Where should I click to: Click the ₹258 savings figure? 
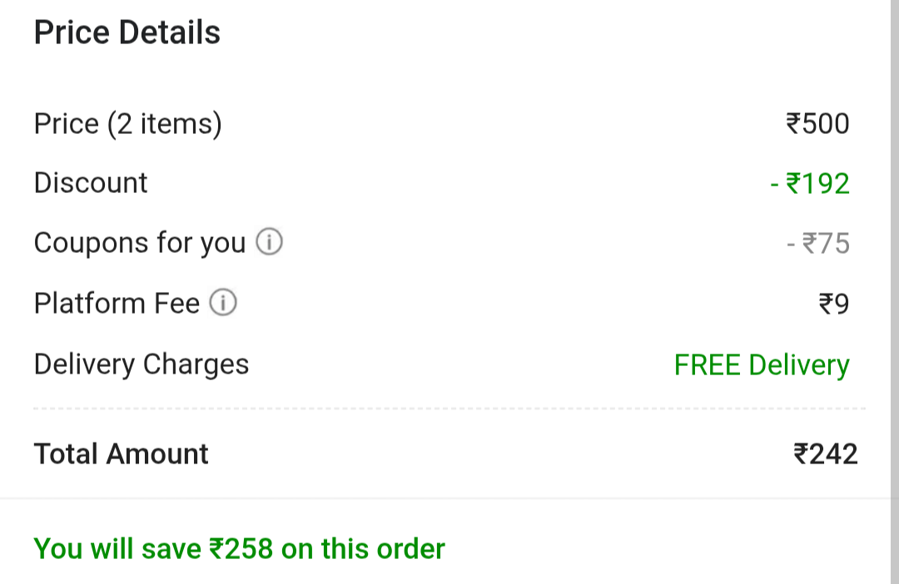pyautogui.click(x=241, y=548)
